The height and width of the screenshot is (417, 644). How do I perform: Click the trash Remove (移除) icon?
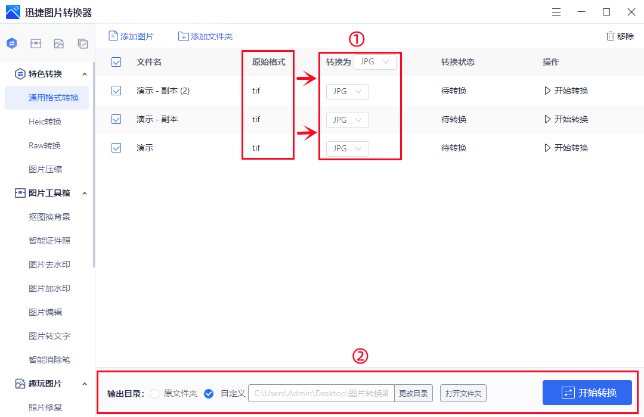coord(610,36)
